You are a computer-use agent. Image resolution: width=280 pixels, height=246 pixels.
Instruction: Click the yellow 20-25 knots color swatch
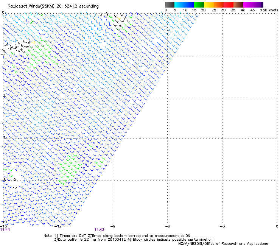[x=209, y=5]
